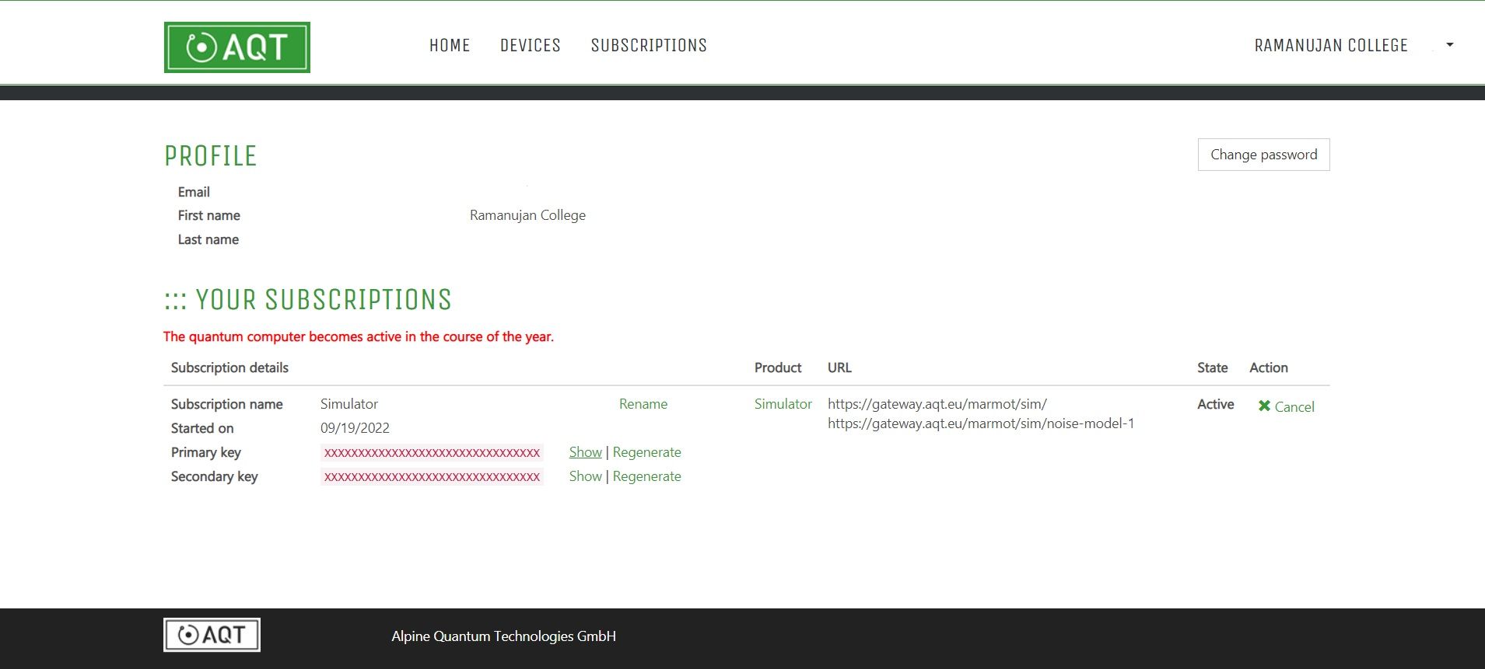This screenshot has width=1485, height=669.
Task: Click the Email label
Action: click(x=194, y=192)
